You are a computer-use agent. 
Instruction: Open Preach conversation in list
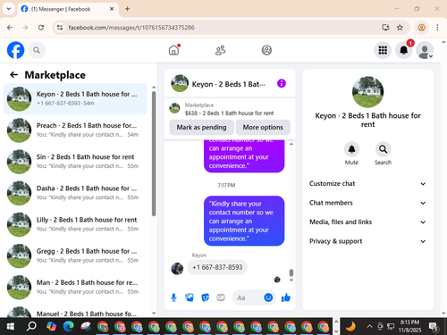[x=75, y=130]
